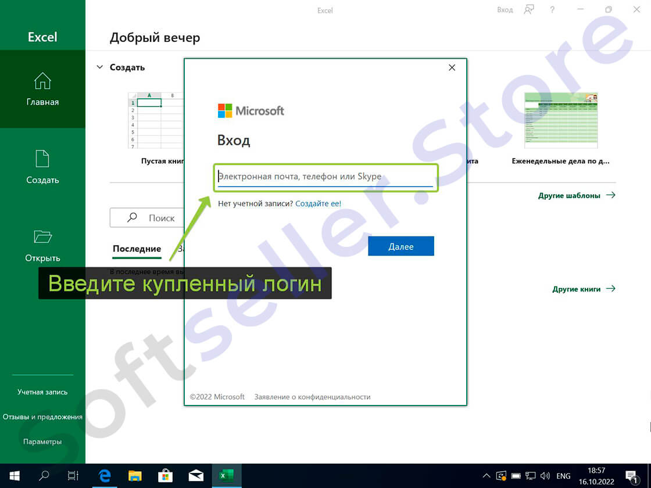Close the Microsoft sign-in dialog

click(452, 67)
